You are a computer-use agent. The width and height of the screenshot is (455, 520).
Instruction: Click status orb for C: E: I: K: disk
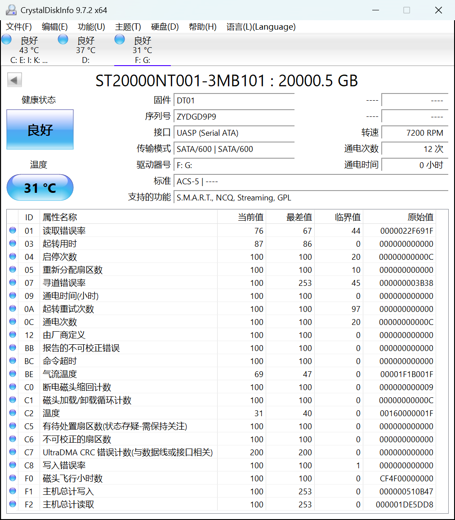pyautogui.click(x=7, y=40)
